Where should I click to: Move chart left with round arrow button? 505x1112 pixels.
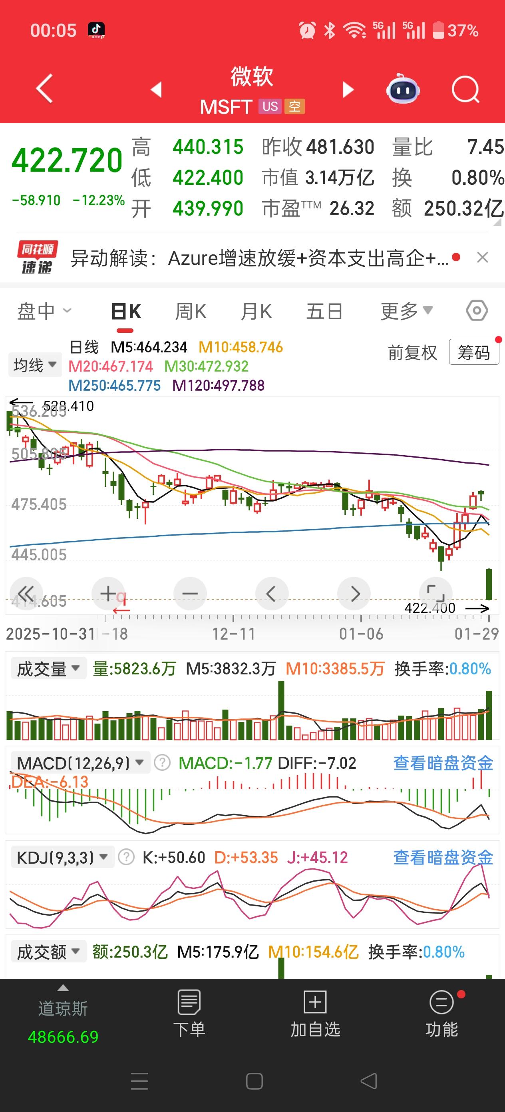(272, 594)
